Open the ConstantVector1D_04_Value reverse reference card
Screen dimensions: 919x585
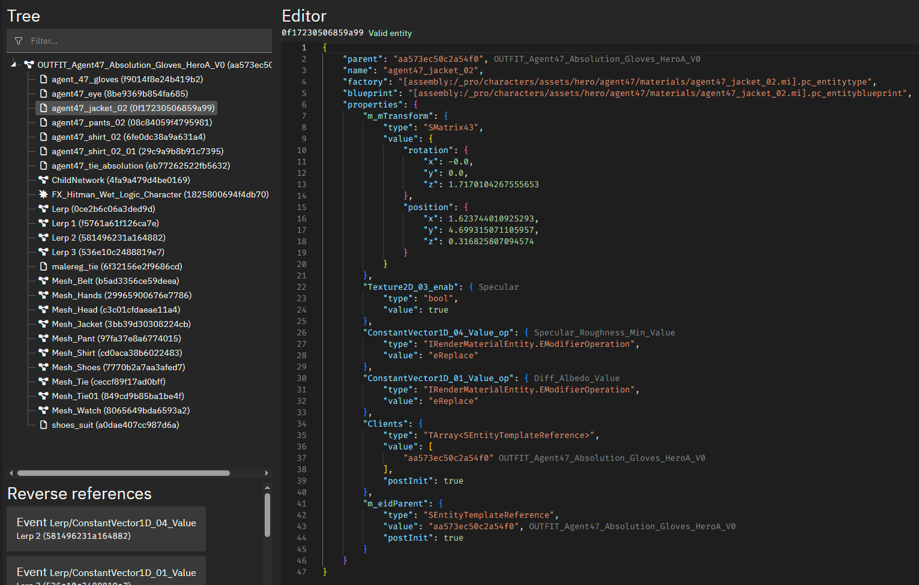point(106,529)
